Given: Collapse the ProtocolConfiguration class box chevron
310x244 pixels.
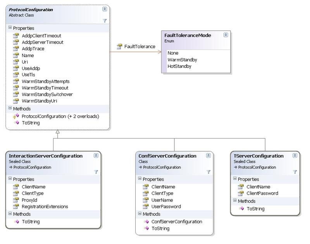Looking at the screenshot, I should [105, 9].
